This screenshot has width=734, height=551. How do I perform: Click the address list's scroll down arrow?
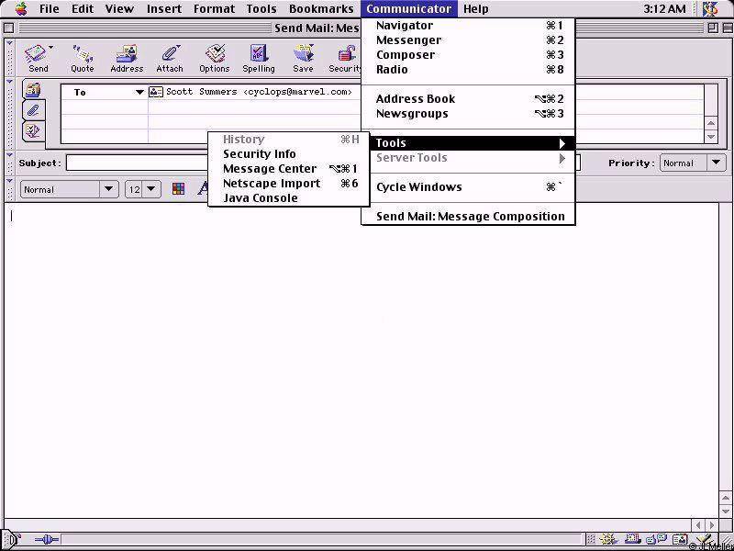pos(711,137)
